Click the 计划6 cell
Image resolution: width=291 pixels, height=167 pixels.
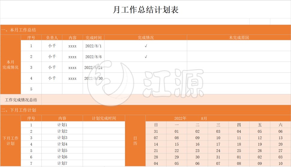pos(62,157)
